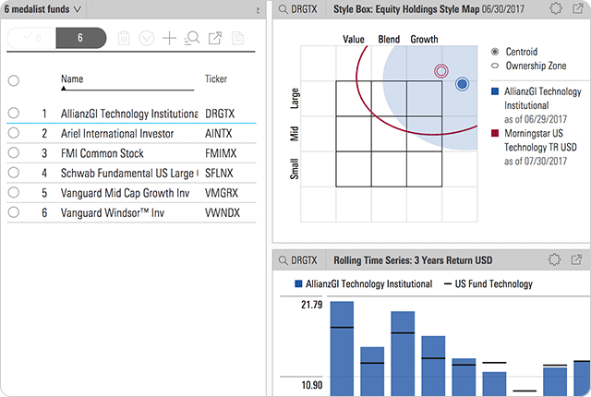Sort the list by the Name column

tap(72, 79)
